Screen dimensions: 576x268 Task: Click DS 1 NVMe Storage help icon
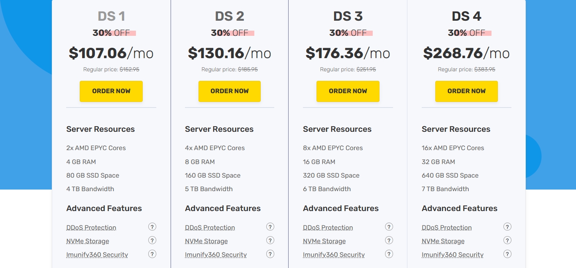[152, 241]
